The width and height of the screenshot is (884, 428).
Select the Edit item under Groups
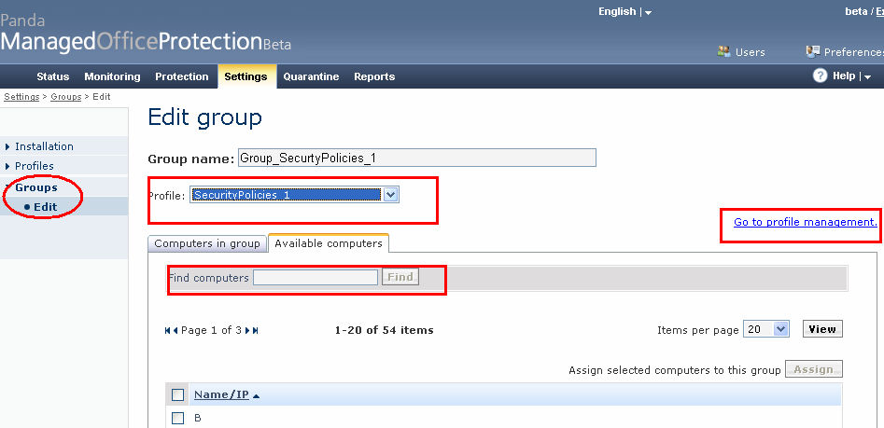pos(45,207)
